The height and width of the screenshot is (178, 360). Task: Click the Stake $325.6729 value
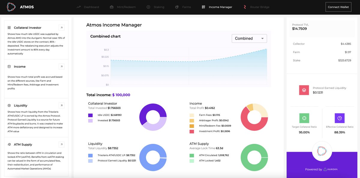pos(344,61)
